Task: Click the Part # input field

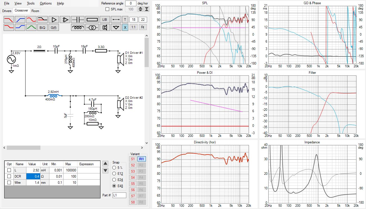Action: [119, 195]
